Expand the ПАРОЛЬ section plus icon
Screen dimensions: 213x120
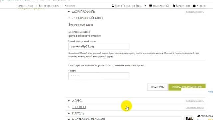click(69, 113)
